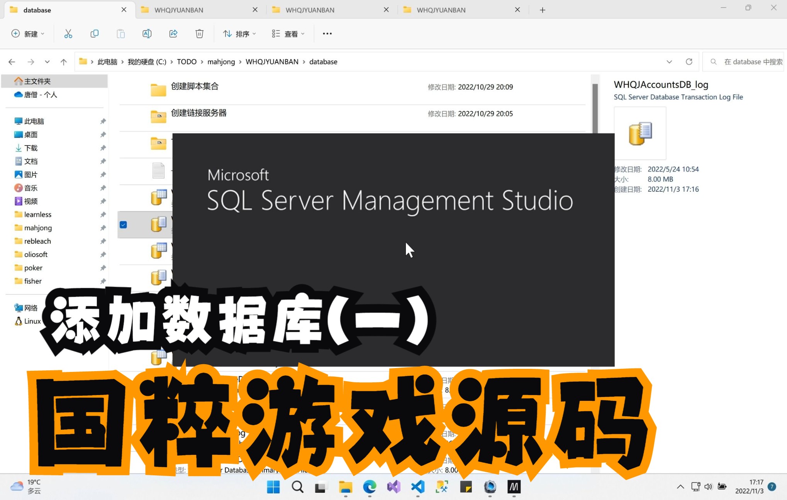Viewport: 787px width, 500px height.
Task: Click the Delete trash icon
Action: coord(199,34)
